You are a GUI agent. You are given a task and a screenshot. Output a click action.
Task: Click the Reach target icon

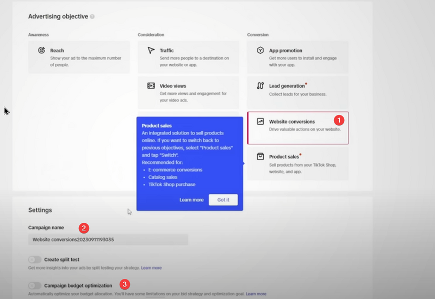point(41,51)
